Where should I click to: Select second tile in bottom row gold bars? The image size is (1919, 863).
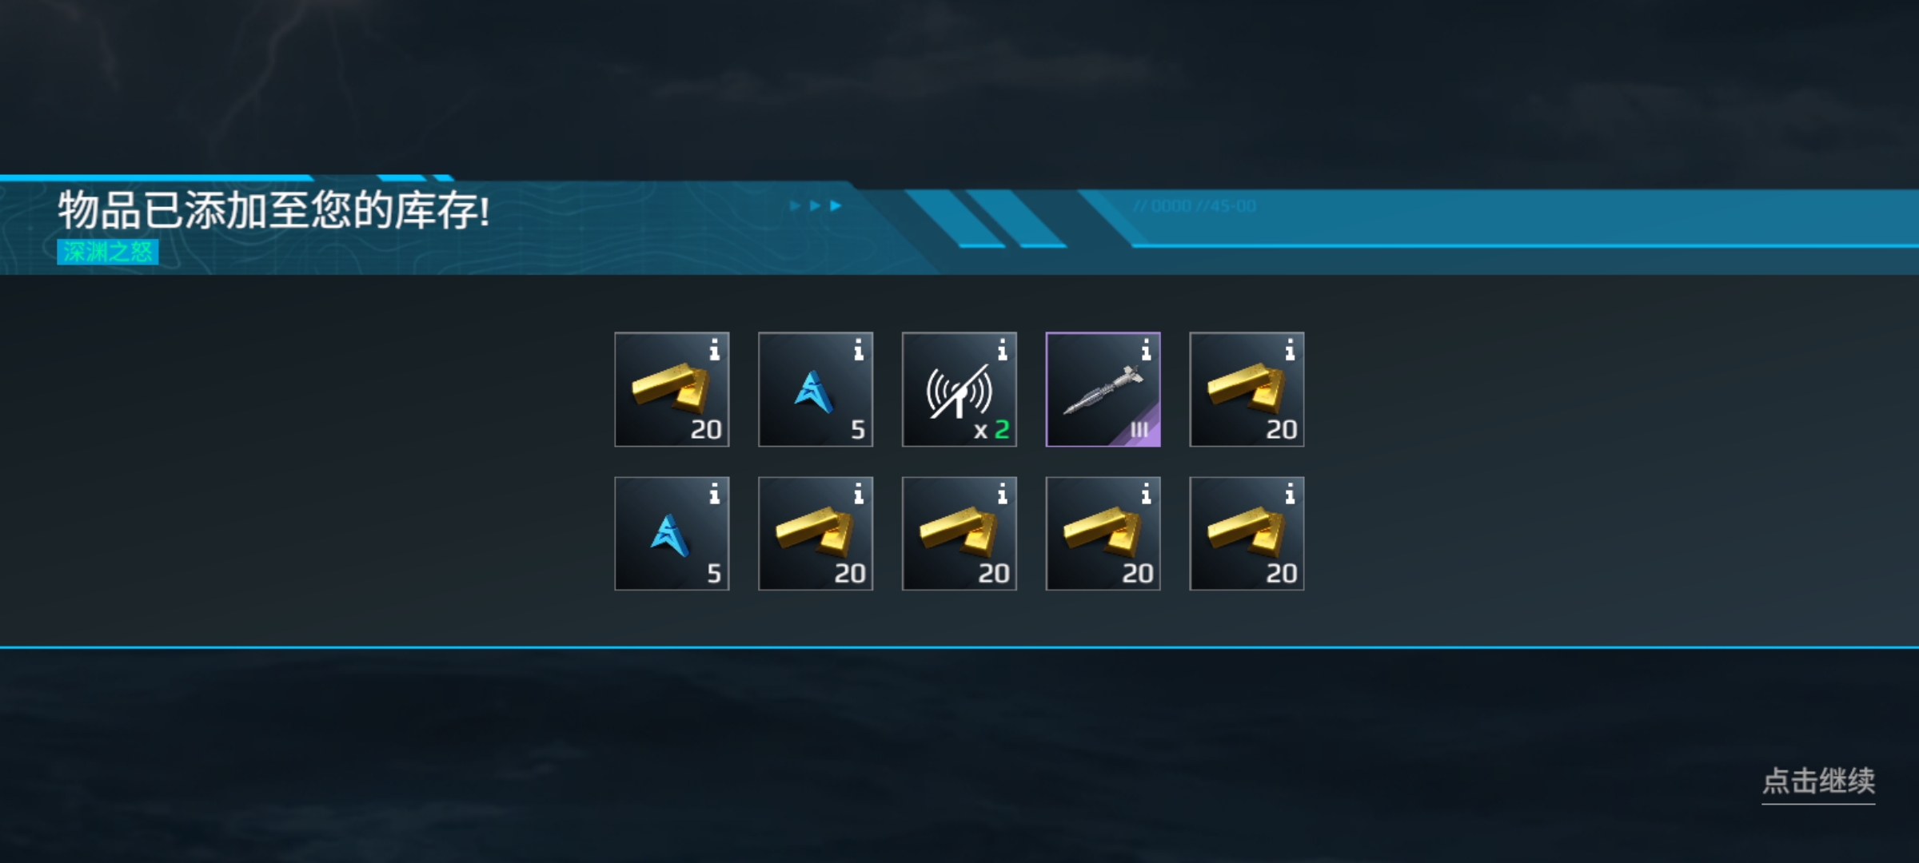[x=816, y=534]
